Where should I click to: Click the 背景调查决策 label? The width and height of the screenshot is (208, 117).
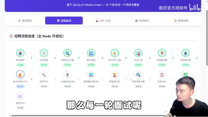tap(138, 82)
